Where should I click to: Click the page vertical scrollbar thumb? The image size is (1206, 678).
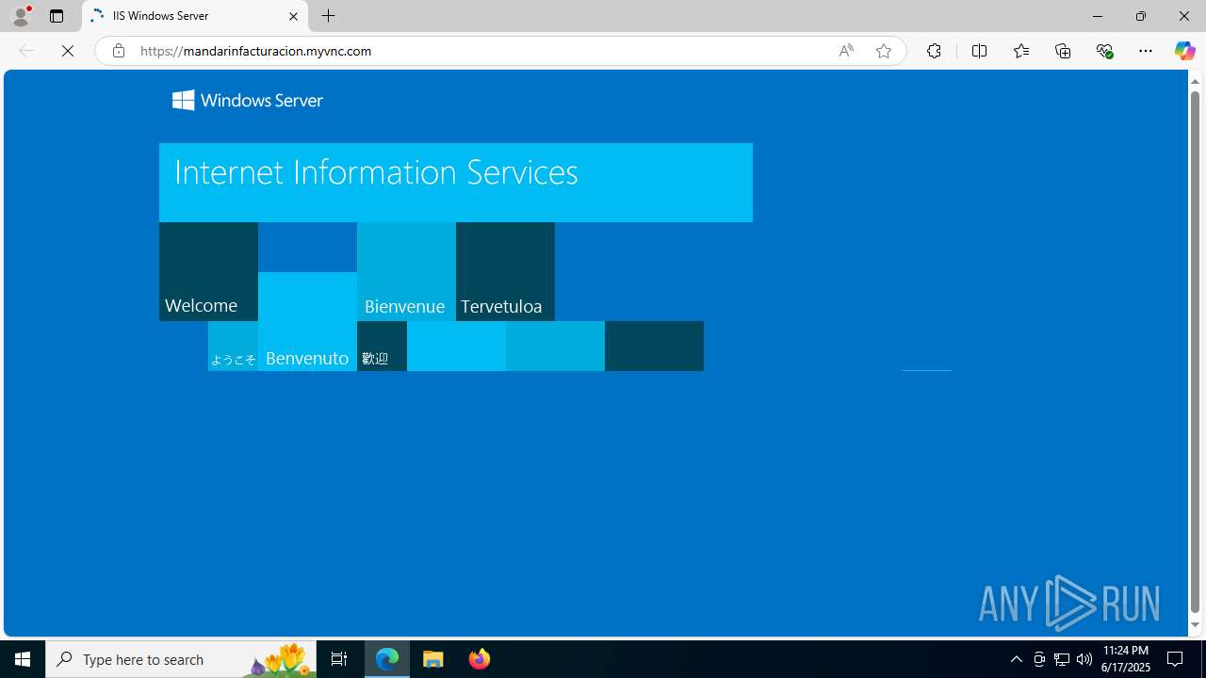pyautogui.click(x=1195, y=353)
